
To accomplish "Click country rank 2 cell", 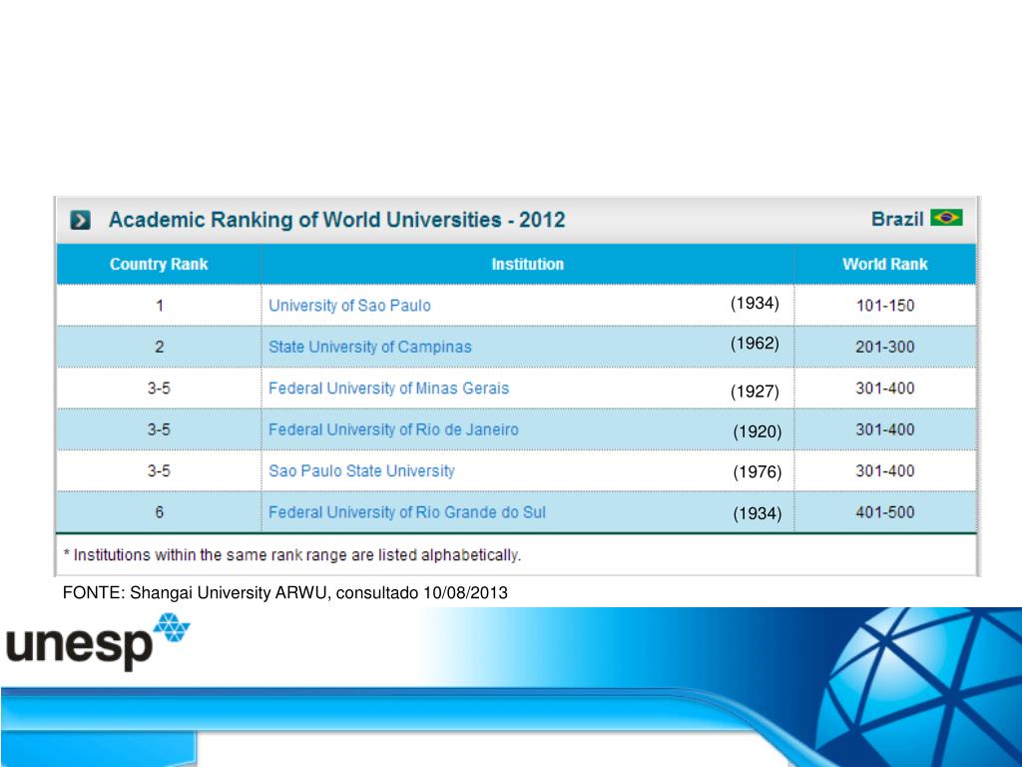I will point(159,347).
